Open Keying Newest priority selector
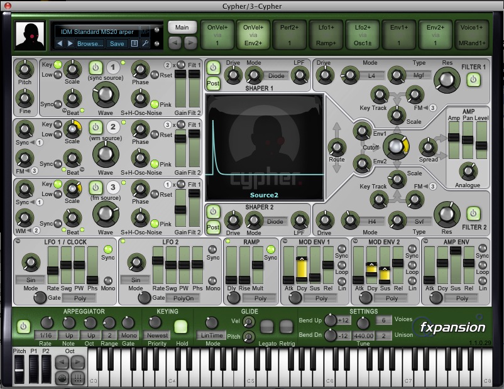504x389 pixels. [157, 336]
